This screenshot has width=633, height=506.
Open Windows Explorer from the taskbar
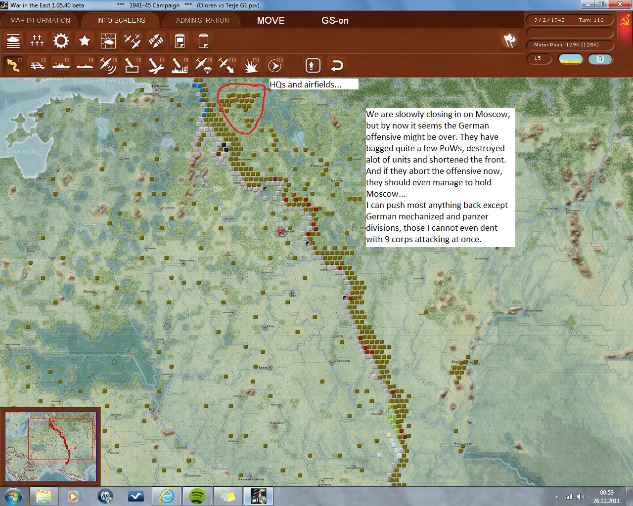[x=44, y=496]
